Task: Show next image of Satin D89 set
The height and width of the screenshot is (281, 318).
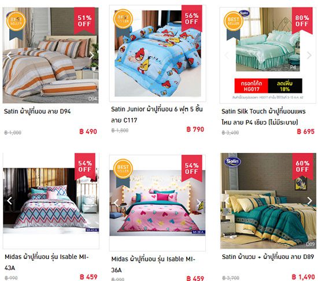Action: tap(309, 201)
